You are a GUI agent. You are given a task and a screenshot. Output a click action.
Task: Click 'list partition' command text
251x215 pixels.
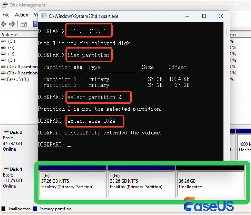click(88, 55)
